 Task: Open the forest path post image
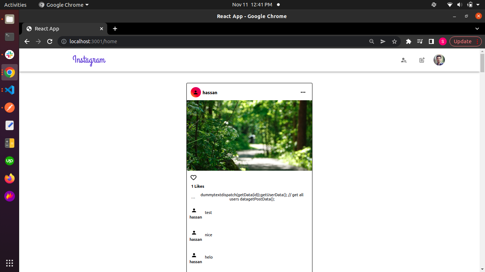pyautogui.click(x=249, y=135)
